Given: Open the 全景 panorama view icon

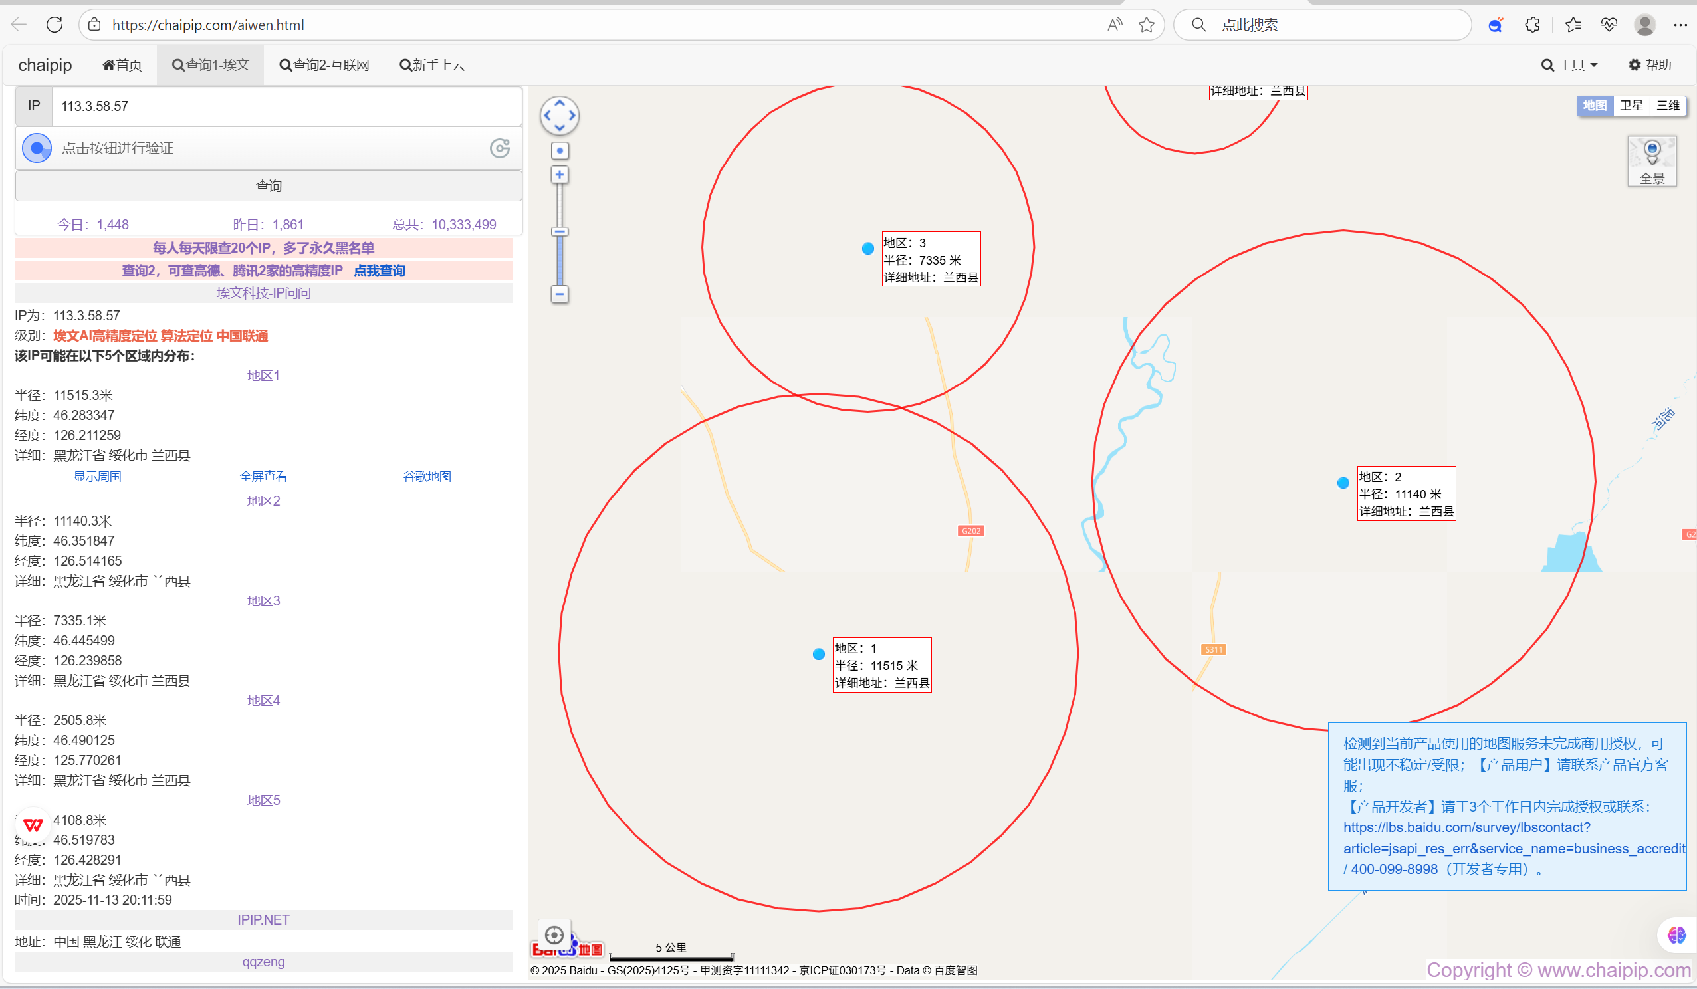Looking at the screenshot, I should pyautogui.click(x=1651, y=160).
